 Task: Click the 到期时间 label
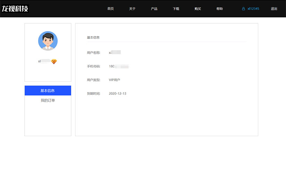[x=93, y=93]
